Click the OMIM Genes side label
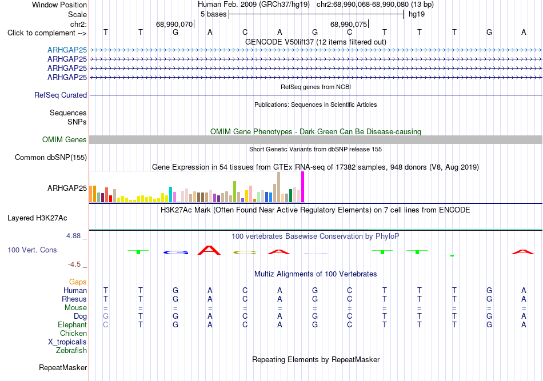The width and height of the screenshot is (543, 381). coord(65,139)
